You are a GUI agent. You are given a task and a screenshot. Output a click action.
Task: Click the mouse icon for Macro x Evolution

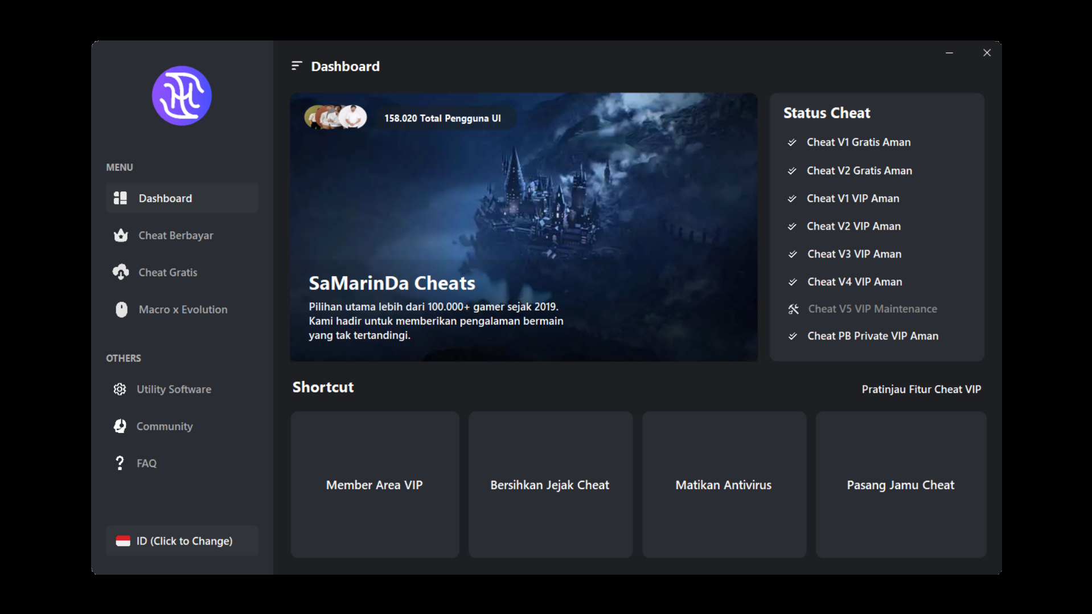pyautogui.click(x=121, y=309)
